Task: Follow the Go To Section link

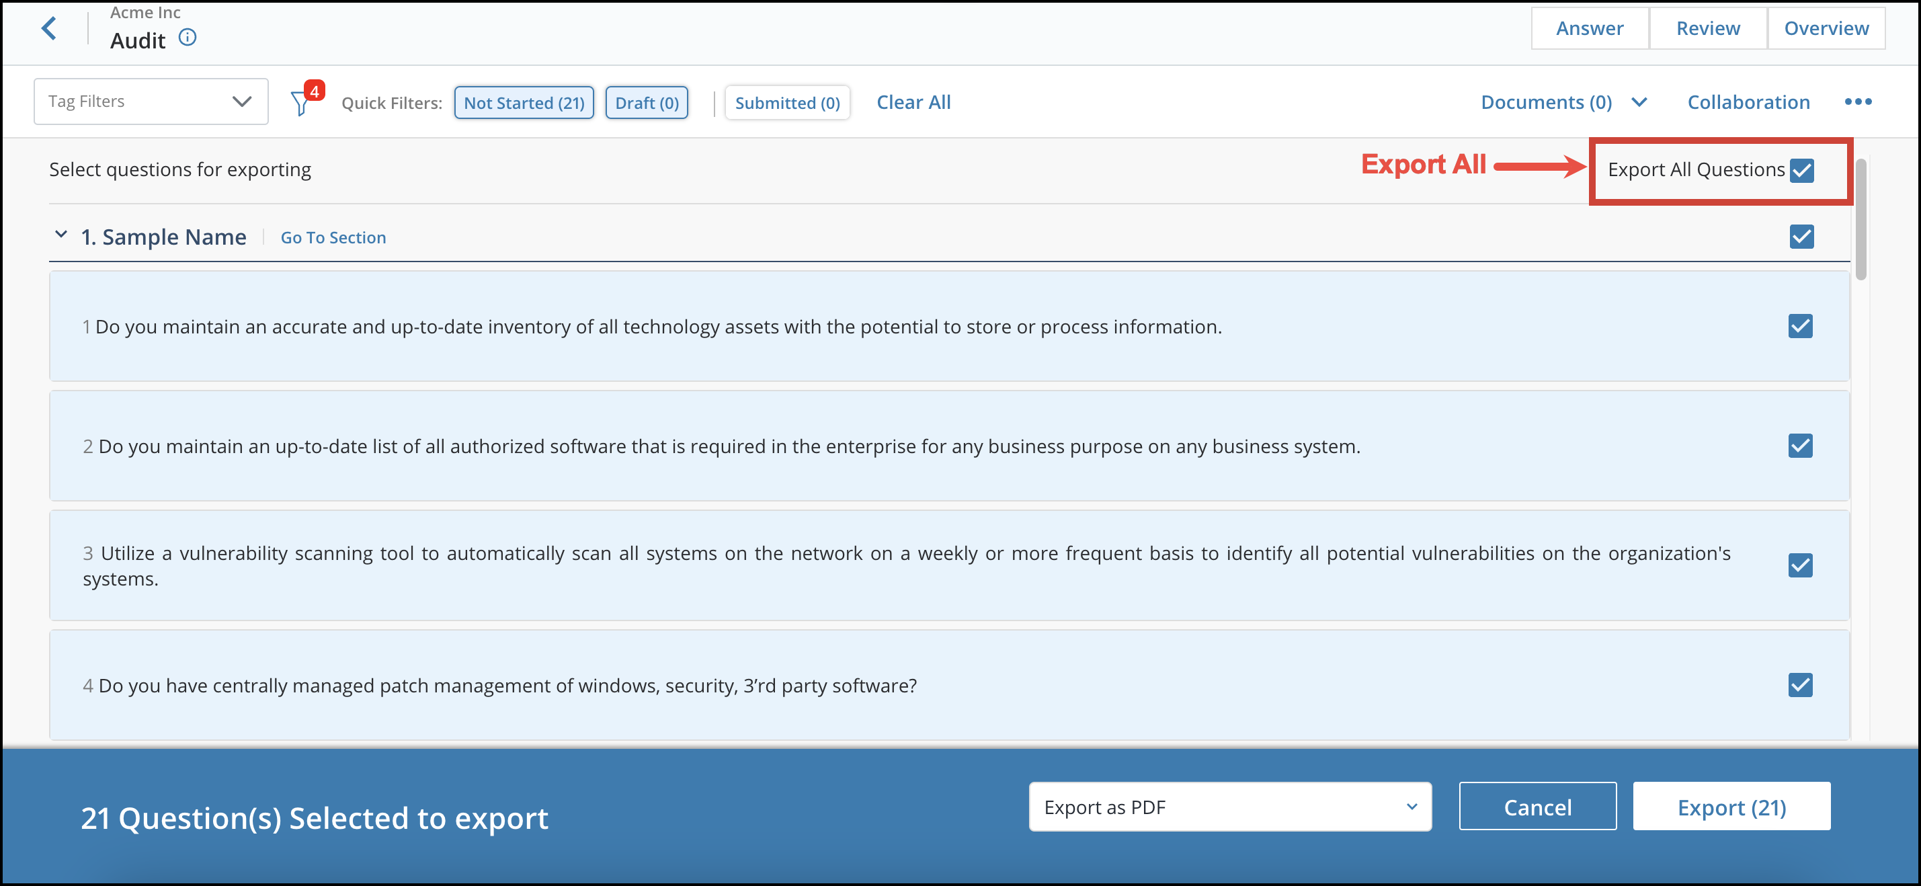Action: [333, 238]
